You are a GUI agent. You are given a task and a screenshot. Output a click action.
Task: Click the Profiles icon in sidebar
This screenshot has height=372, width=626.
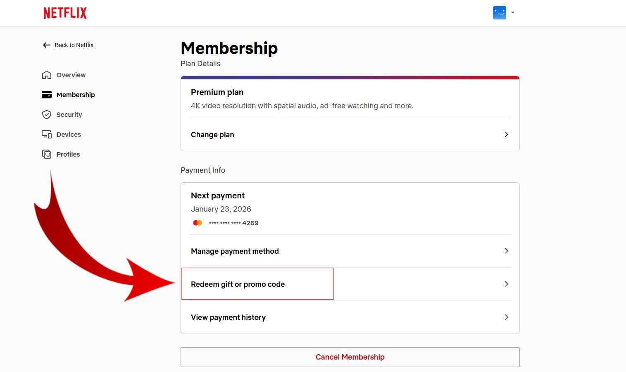point(47,154)
